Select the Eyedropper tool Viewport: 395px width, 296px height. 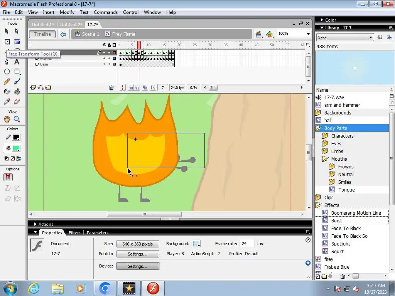pos(7,101)
